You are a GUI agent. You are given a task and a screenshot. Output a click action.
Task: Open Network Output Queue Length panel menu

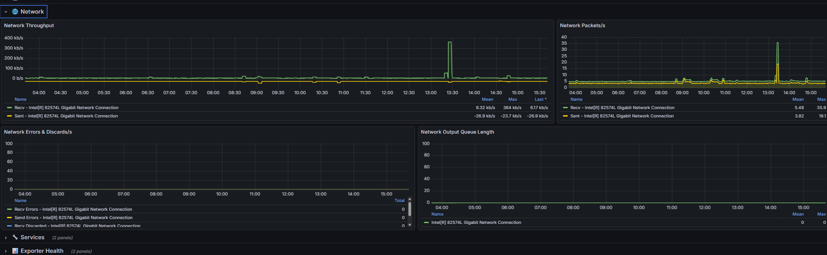click(x=457, y=132)
